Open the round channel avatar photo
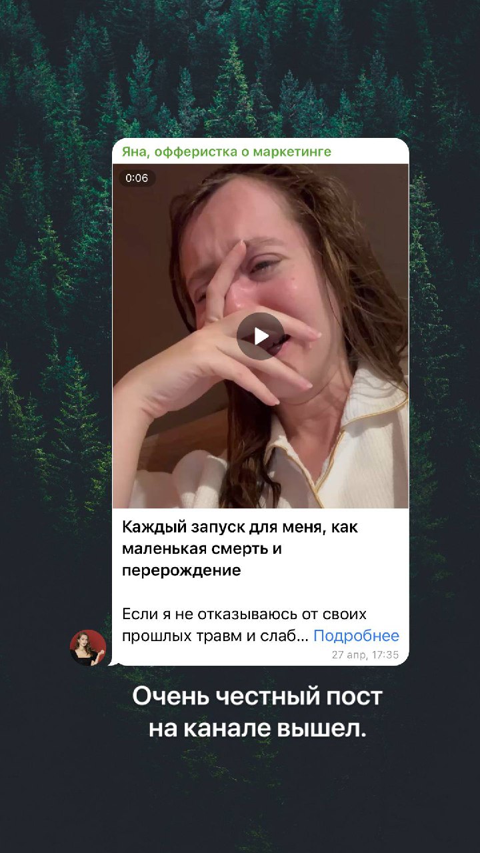Viewport: 480px width, 853px height. (x=88, y=647)
